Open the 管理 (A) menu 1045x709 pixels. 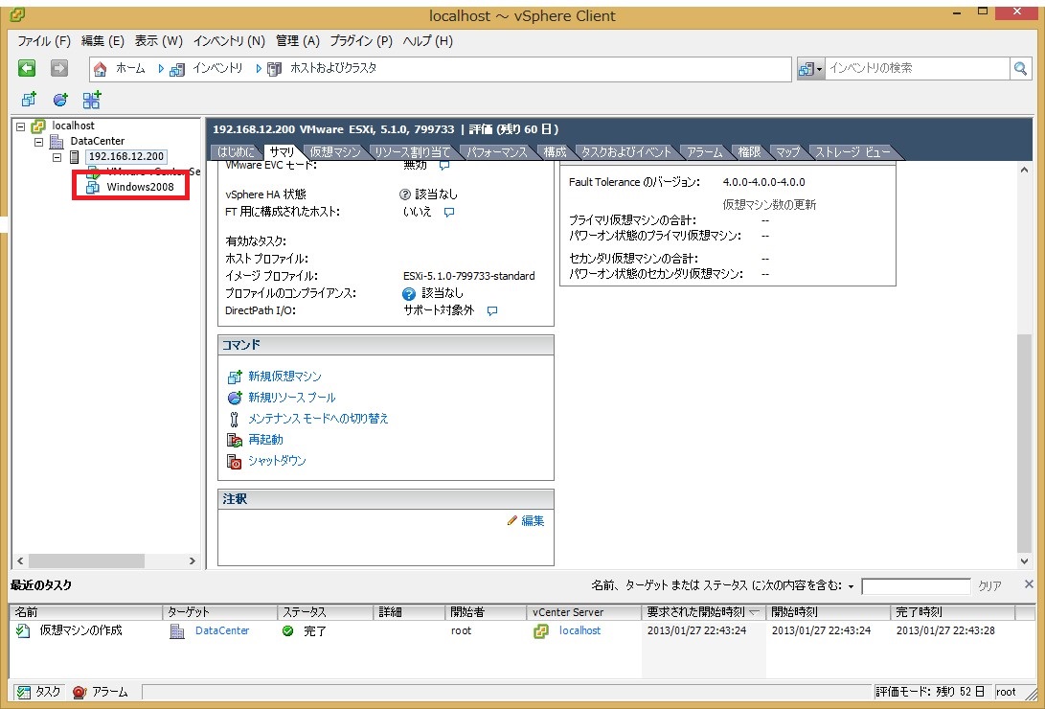click(298, 41)
